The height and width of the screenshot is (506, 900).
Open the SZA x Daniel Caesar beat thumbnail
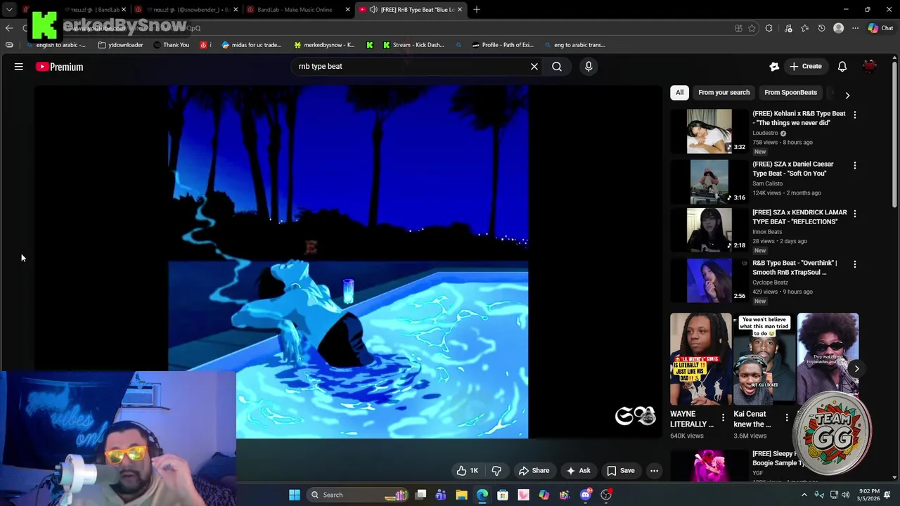click(709, 181)
